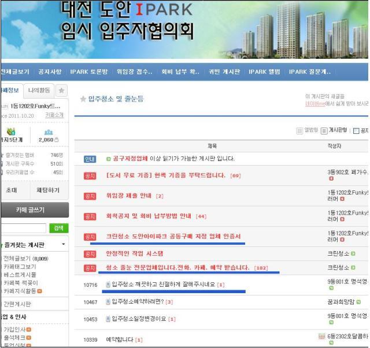Viewport: 370px width, 348px height.
Task: Click the members icon above 2,060
Action: (49, 132)
